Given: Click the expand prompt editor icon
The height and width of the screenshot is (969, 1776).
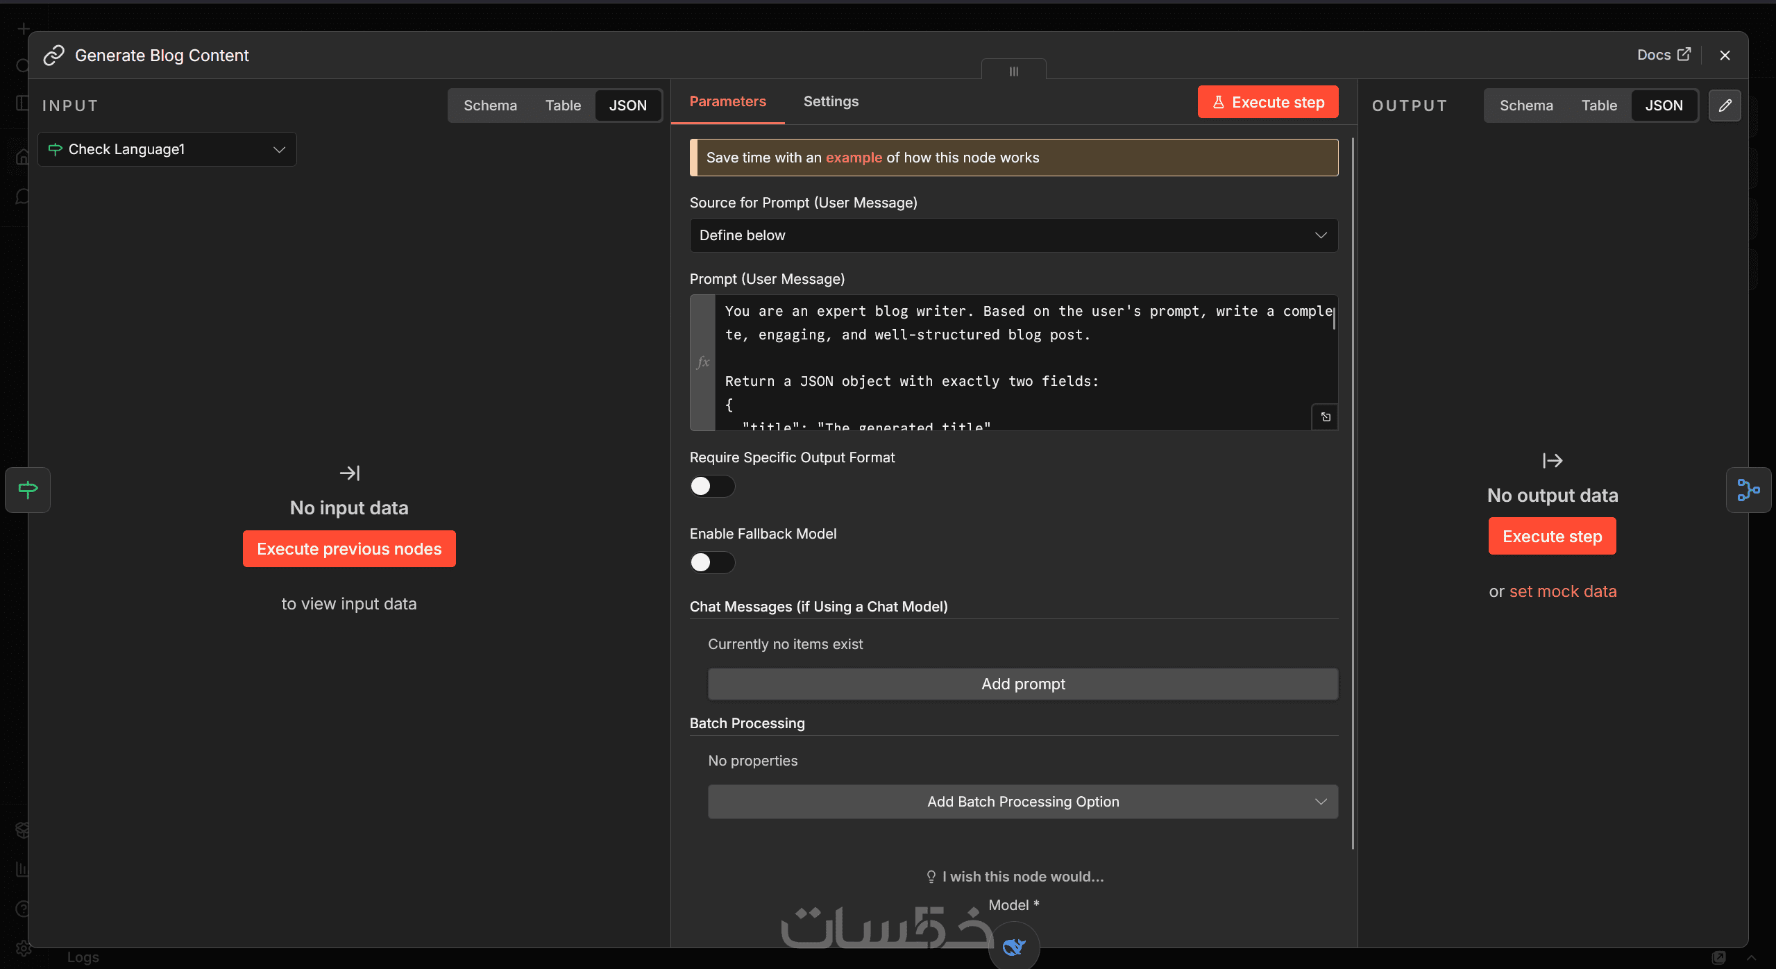Looking at the screenshot, I should point(1326,416).
